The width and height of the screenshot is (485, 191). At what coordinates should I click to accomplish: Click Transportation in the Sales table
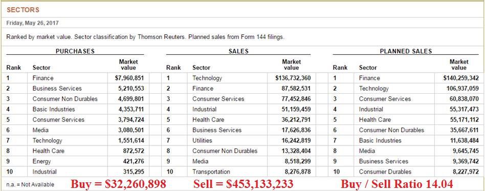tap(211, 172)
